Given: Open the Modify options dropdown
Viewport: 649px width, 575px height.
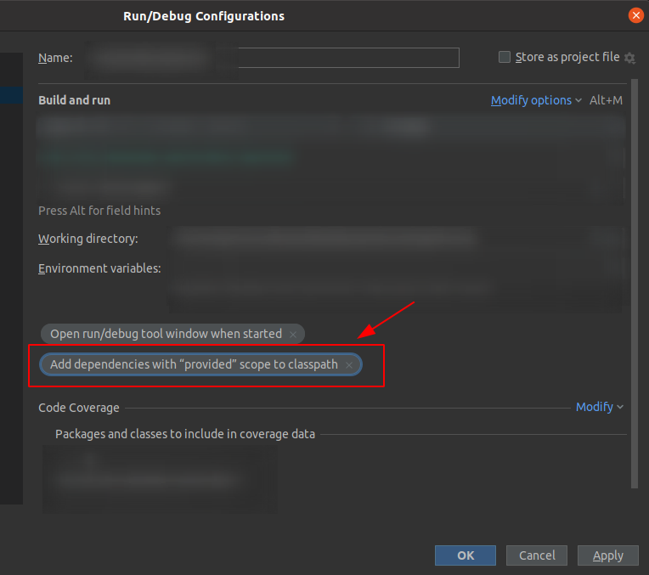Looking at the screenshot, I should click(x=536, y=100).
